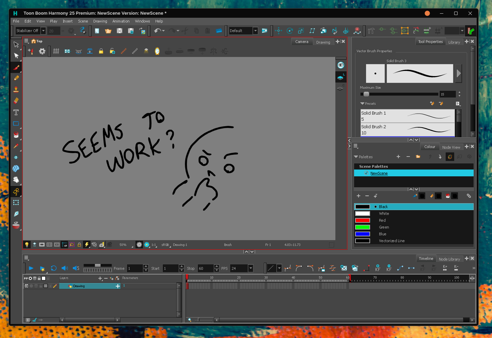Open the Animation menu
Image resolution: width=492 pixels, height=338 pixels.
tap(121, 21)
